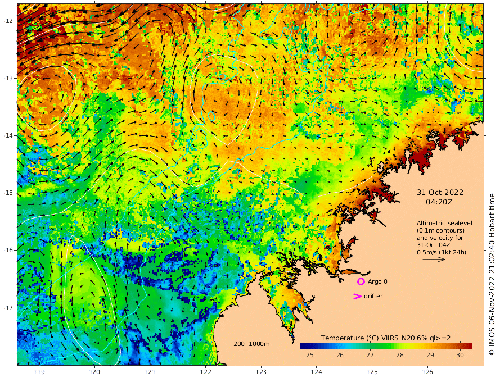The width and height of the screenshot is (495, 382).
Task: Click longitude axis label 121
Action: pyautogui.click(x=150, y=372)
